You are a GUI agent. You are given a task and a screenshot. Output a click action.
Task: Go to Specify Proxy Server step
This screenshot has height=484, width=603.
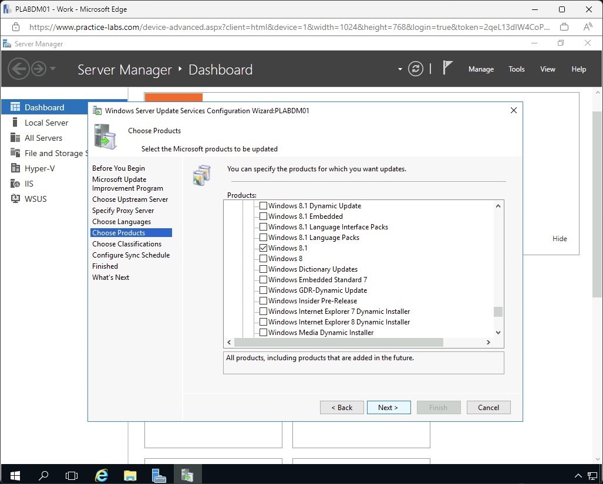[x=123, y=211]
